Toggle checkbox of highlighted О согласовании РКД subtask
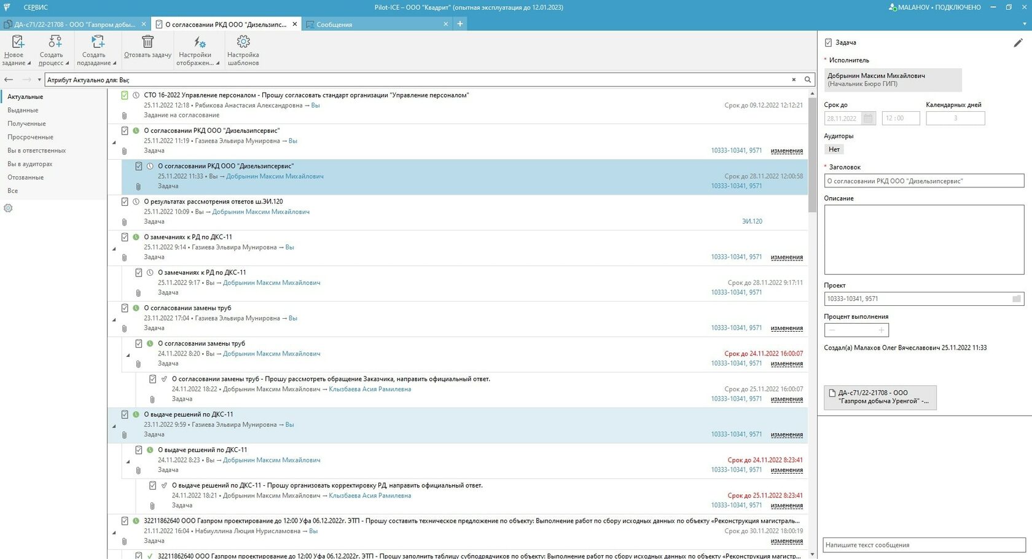Screen dimensions: 1032x559 tap(139, 166)
